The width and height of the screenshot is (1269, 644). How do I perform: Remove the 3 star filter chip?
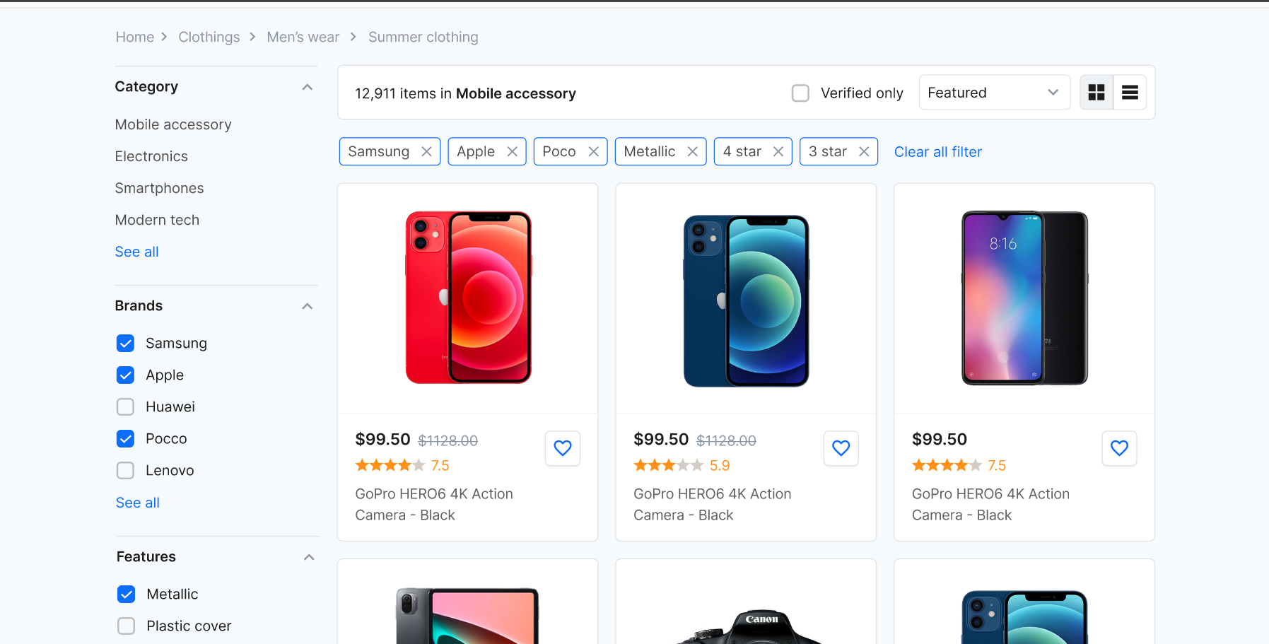(864, 152)
